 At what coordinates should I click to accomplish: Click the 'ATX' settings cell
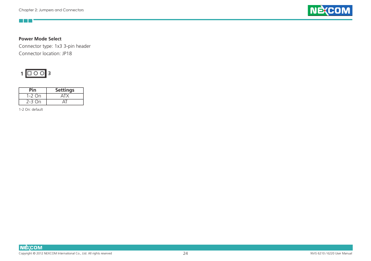click(x=65, y=96)
